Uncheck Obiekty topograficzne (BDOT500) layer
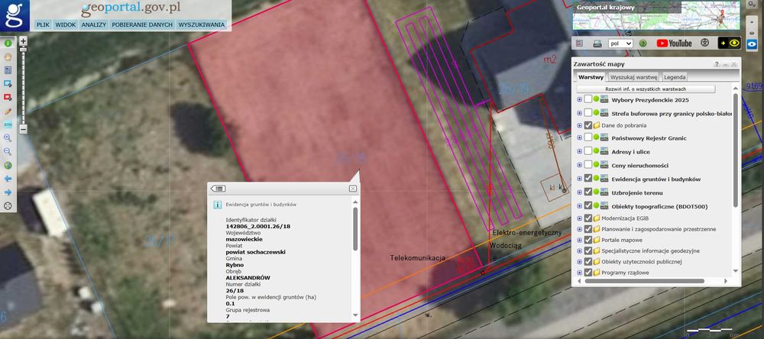The height and width of the screenshot is (339, 764). [588, 206]
